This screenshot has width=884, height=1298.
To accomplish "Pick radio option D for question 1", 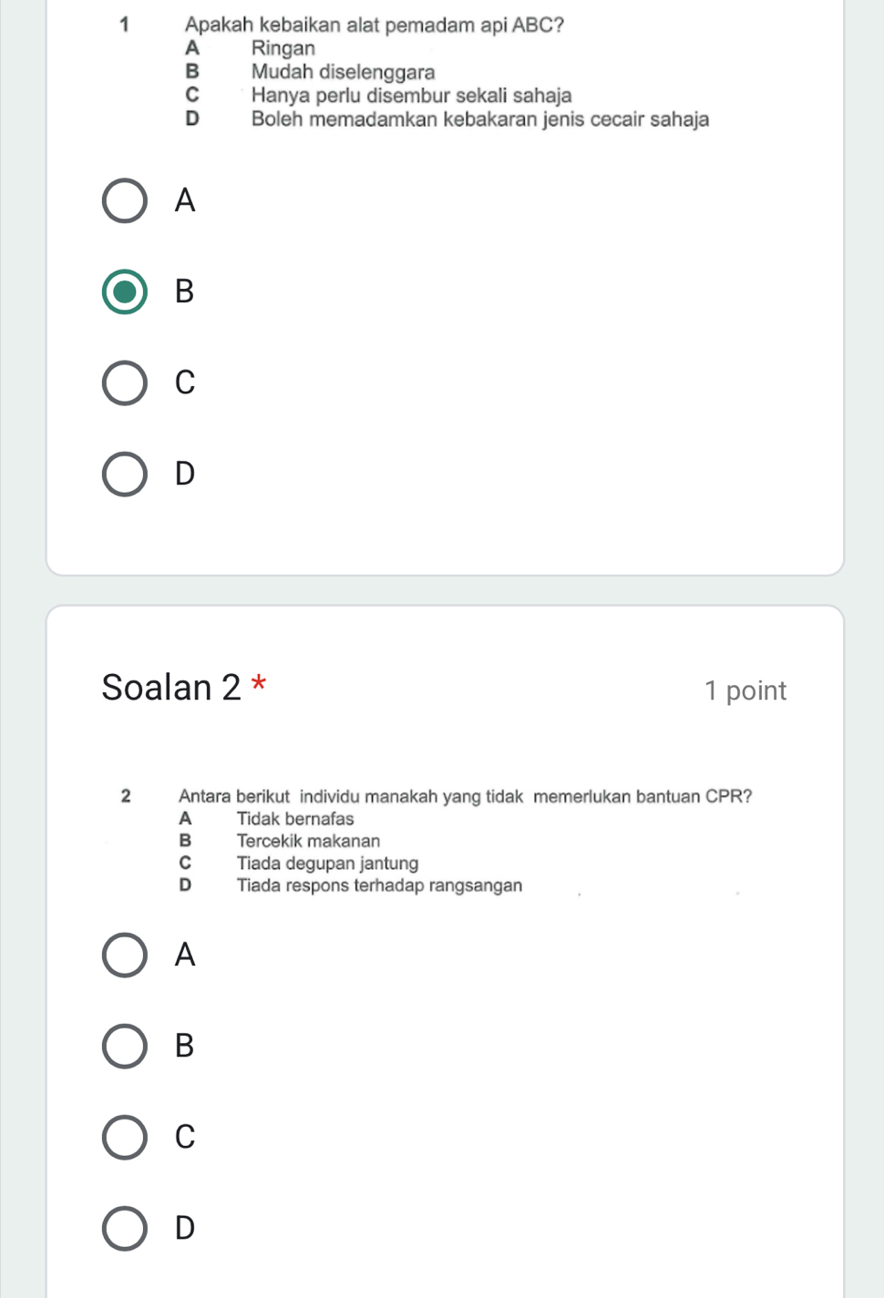I will point(124,474).
